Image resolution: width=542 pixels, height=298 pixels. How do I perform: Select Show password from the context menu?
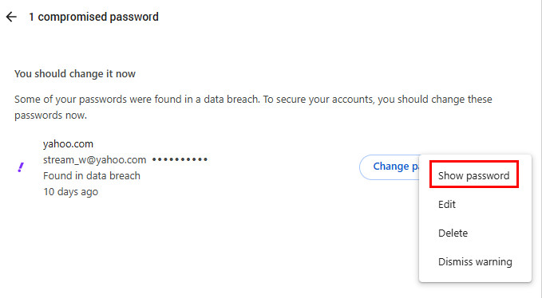pos(473,175)
